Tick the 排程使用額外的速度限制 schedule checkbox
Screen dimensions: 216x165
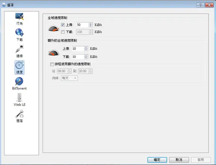(x=52, y=64)
